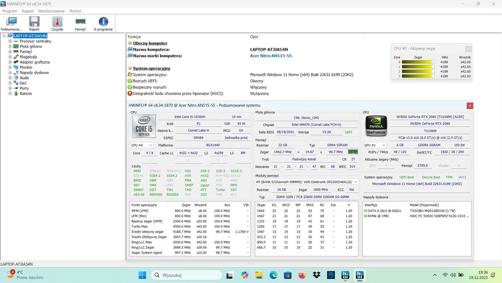Click the volume speaker tray icon
Viewport: 502px width, 283px height.
[453, 275]
